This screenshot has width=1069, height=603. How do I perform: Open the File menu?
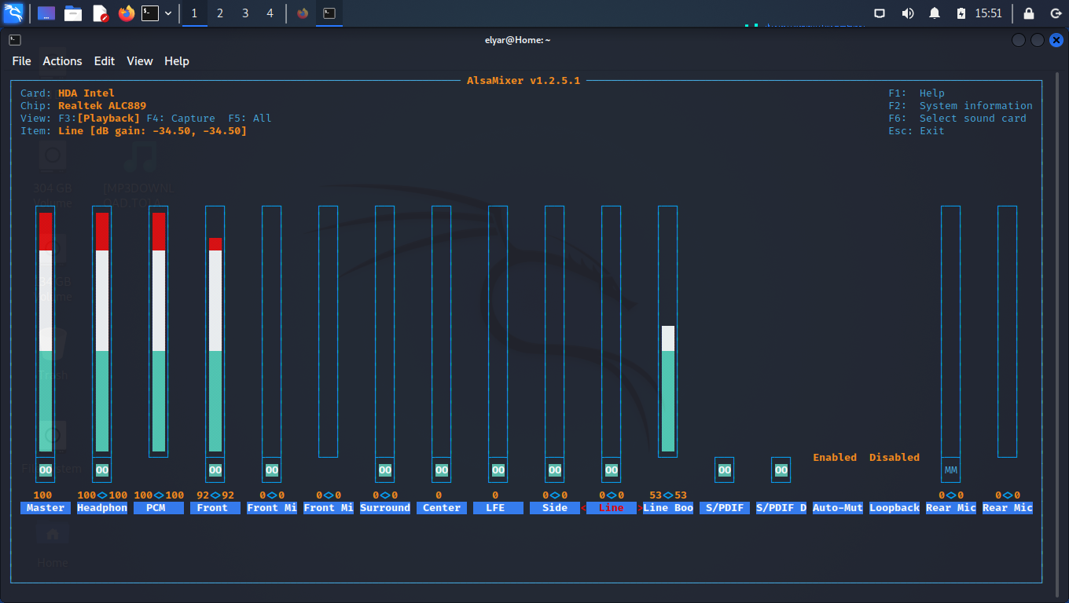point(22,61)
